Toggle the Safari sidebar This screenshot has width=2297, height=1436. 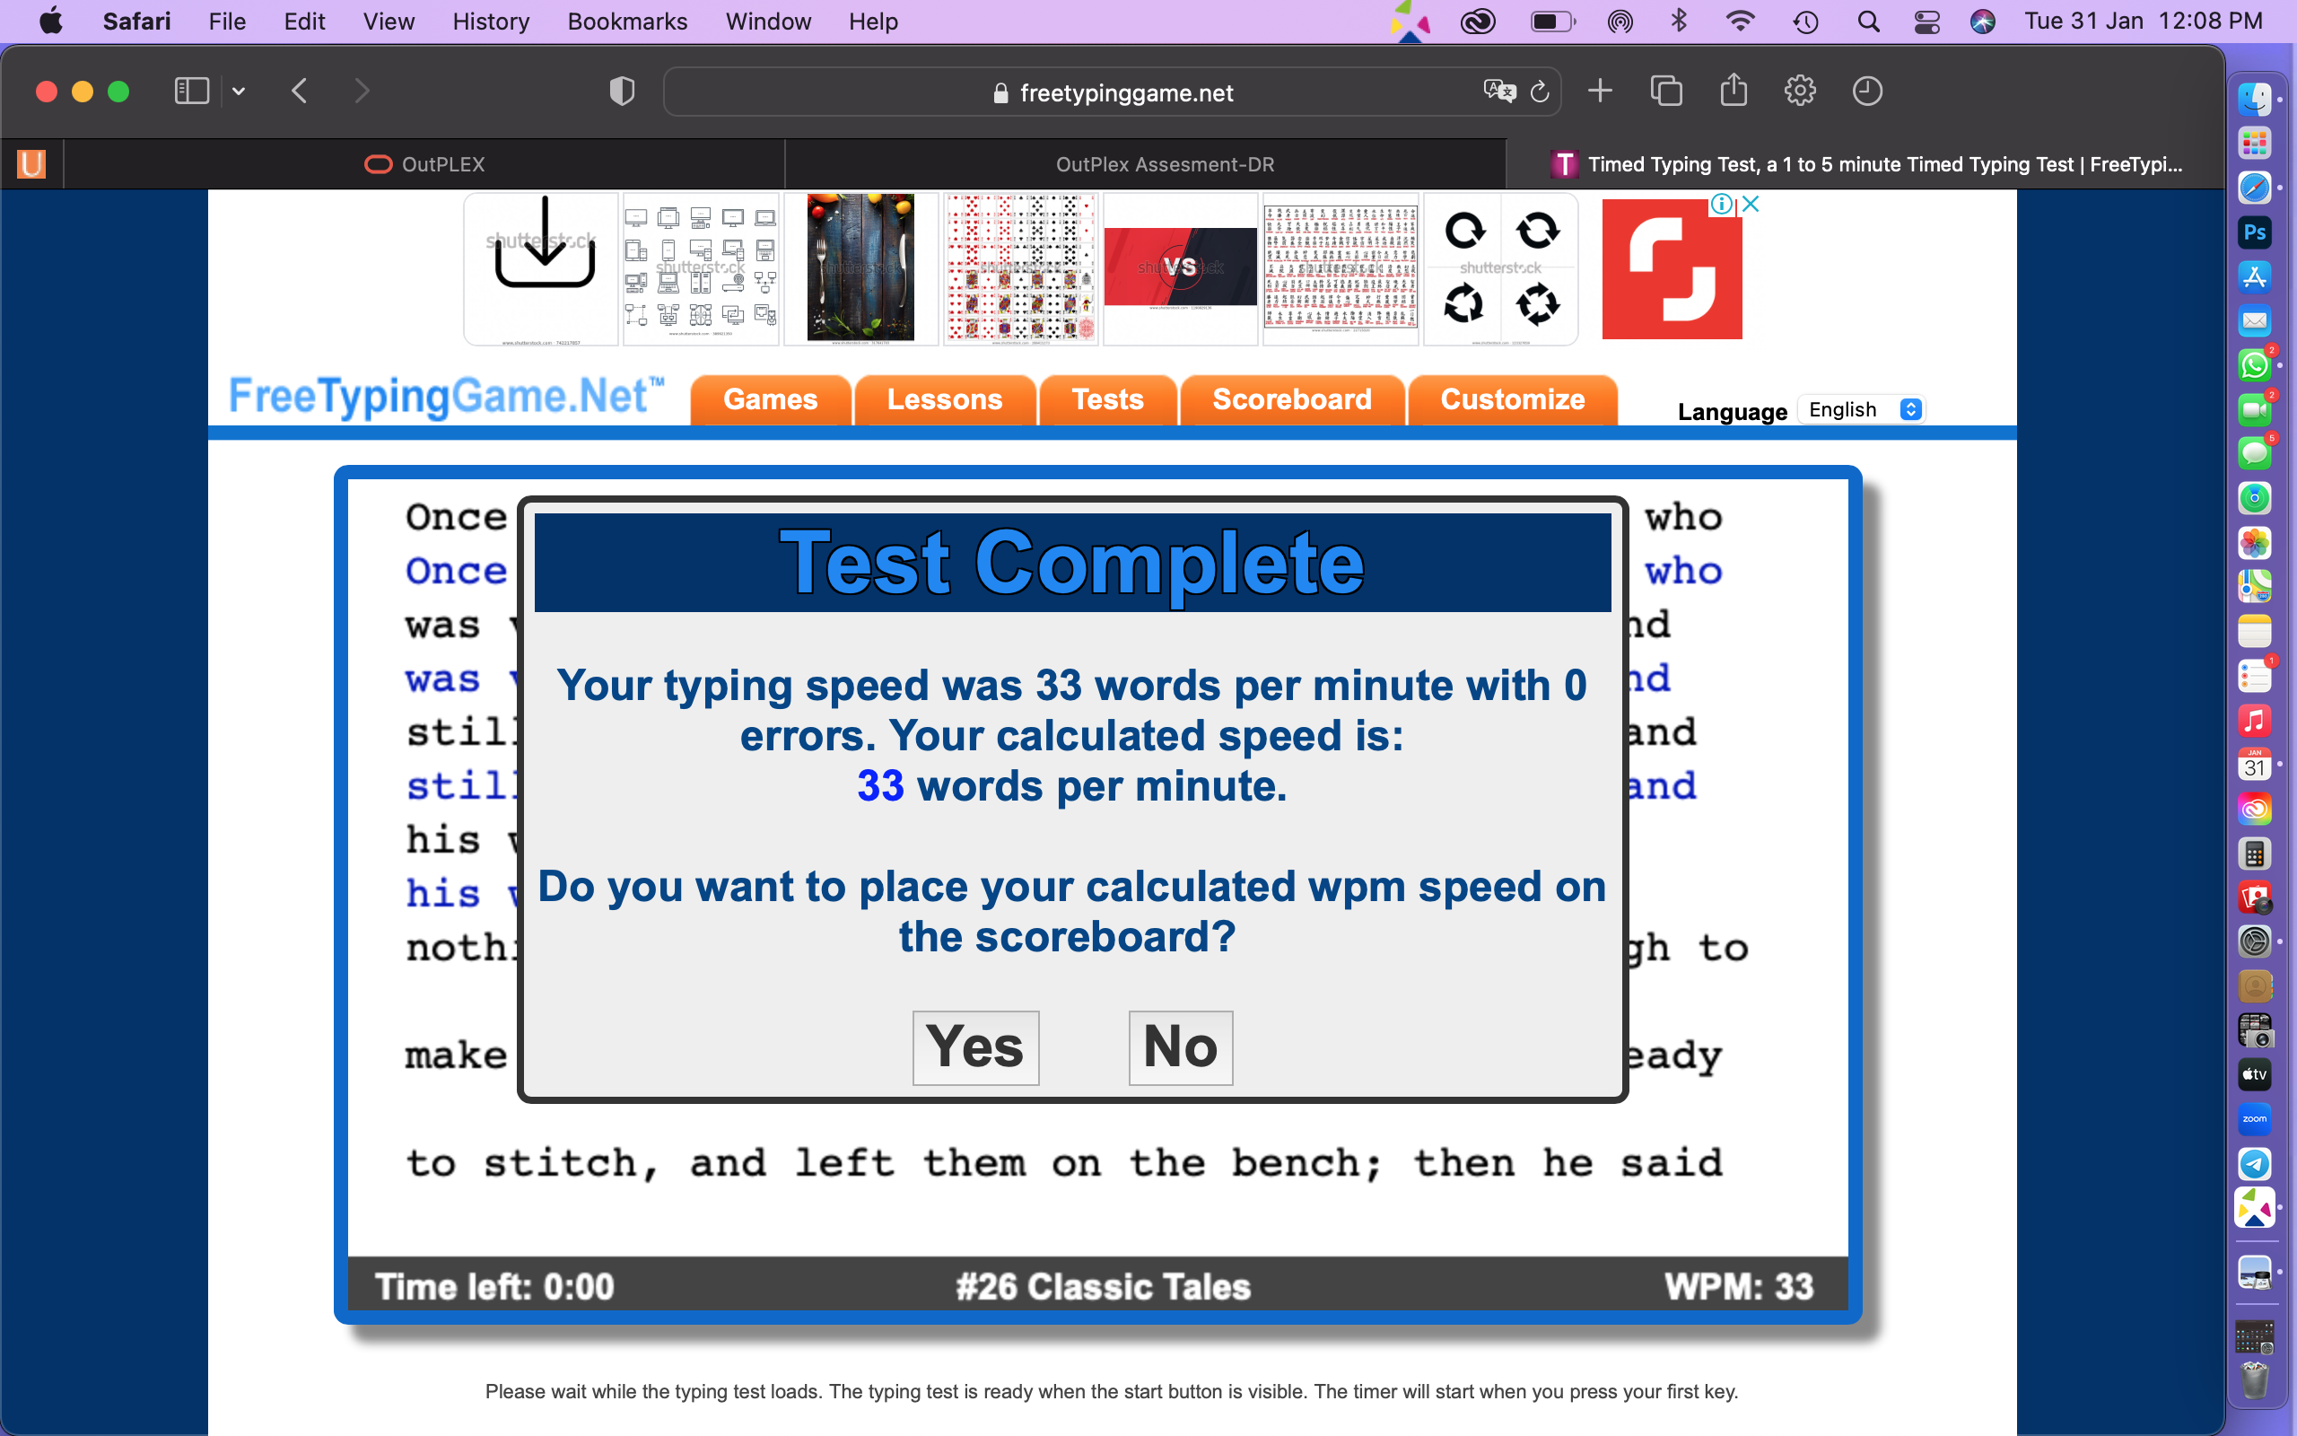point(192,92)
